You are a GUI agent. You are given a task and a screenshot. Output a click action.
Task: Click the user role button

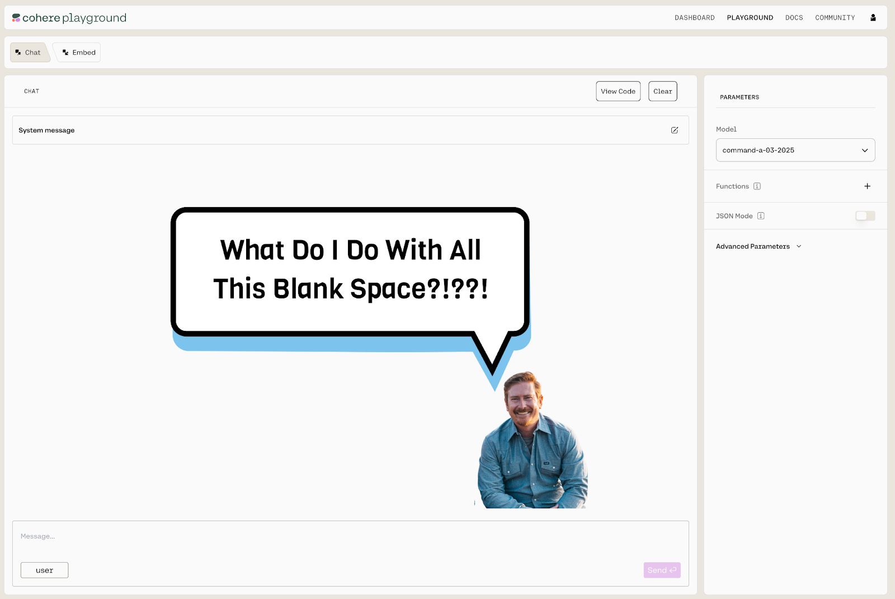point(45,570)
